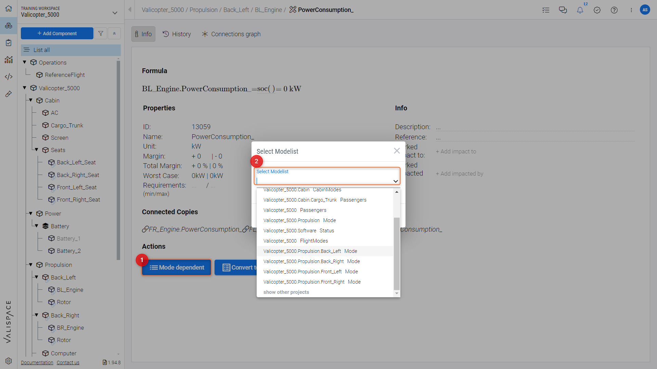Click the Add Component button

coord(57,33)
